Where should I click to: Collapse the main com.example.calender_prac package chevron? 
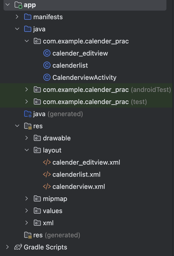(x=26, y=41)
